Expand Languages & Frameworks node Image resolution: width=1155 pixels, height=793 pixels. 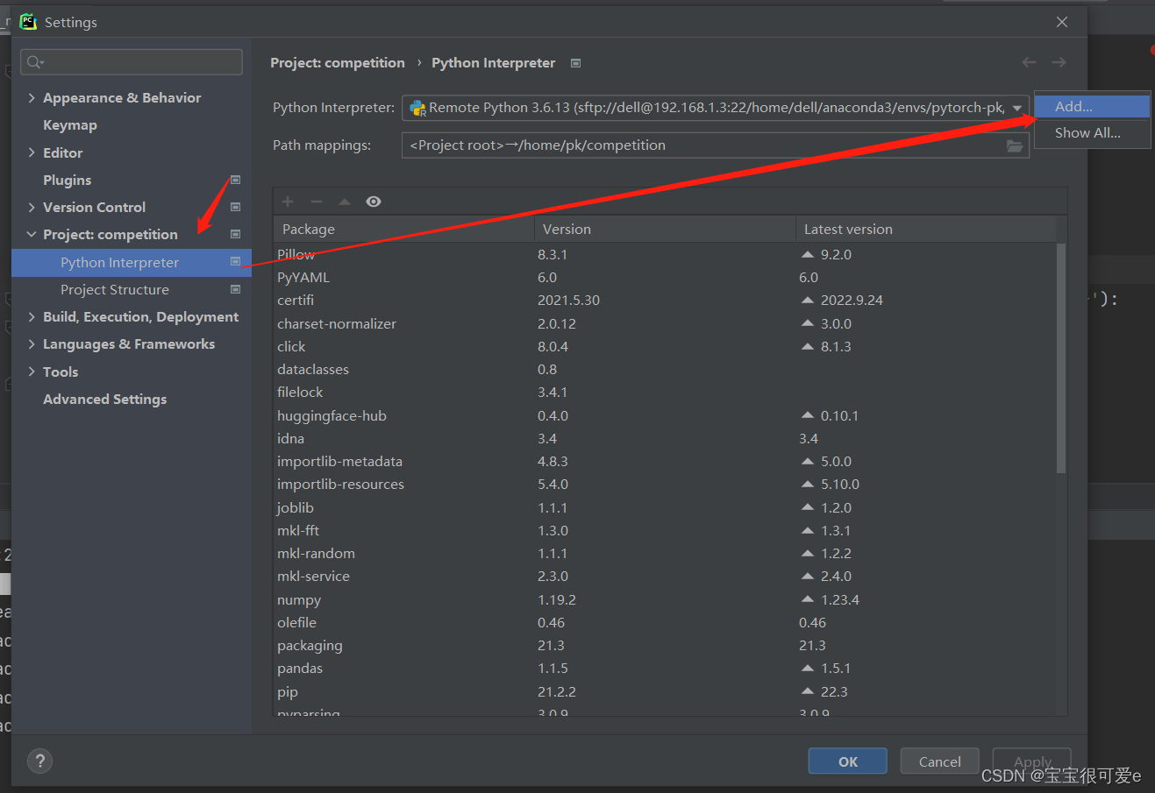tap(32, 343)
